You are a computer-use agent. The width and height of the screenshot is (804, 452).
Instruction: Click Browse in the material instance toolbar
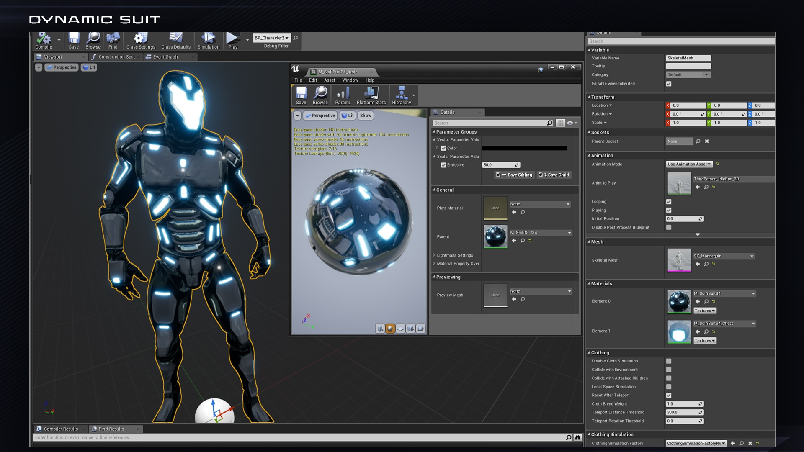320,95
